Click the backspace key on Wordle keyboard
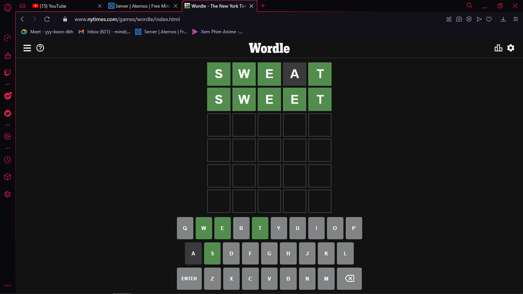 [x=349, y=279]
